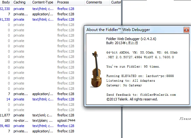191x138 pixels.
Task: Select the fiddler@telerik.com feedback email text
Action: 158,95
